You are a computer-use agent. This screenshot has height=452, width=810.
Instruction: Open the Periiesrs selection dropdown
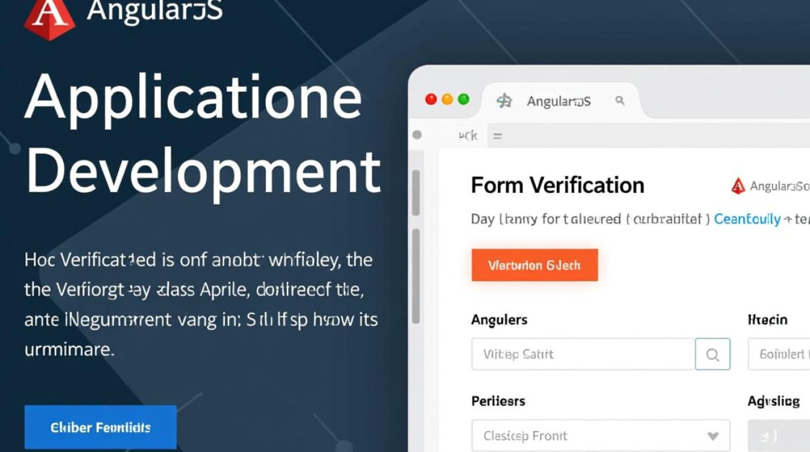[x=600, y=435]
